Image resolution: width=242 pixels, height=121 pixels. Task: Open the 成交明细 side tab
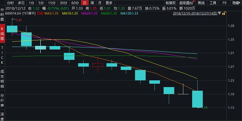[x=2, y=79]
